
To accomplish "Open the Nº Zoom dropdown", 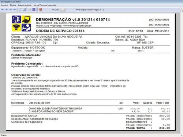I will [x=63, y=10].
